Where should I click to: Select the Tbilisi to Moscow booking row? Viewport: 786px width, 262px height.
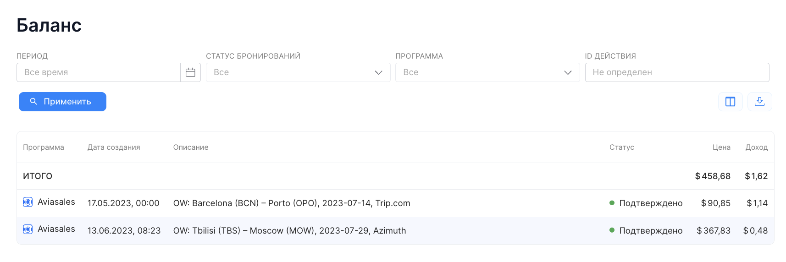point(395,230)
